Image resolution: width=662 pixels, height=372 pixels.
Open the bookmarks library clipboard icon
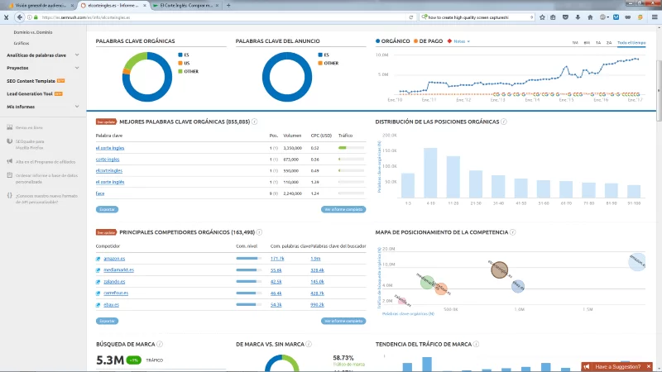pyautogui.click(x=553, y=17)
